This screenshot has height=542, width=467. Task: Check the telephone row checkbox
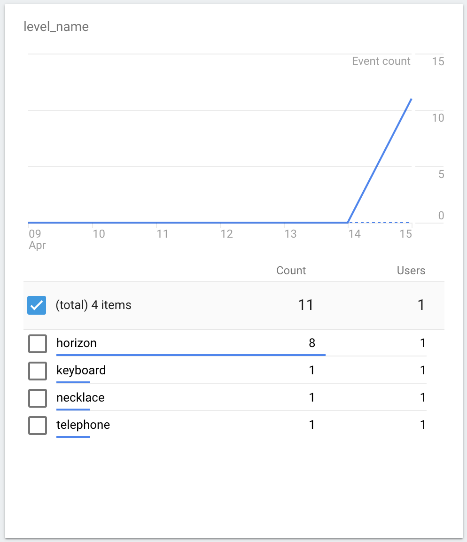(x=38, y=425)
